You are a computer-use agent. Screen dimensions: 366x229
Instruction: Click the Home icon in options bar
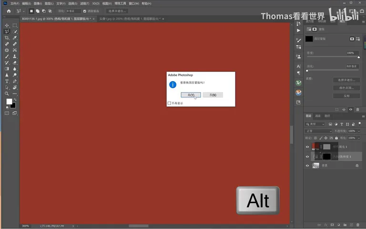tap(9, 11)
